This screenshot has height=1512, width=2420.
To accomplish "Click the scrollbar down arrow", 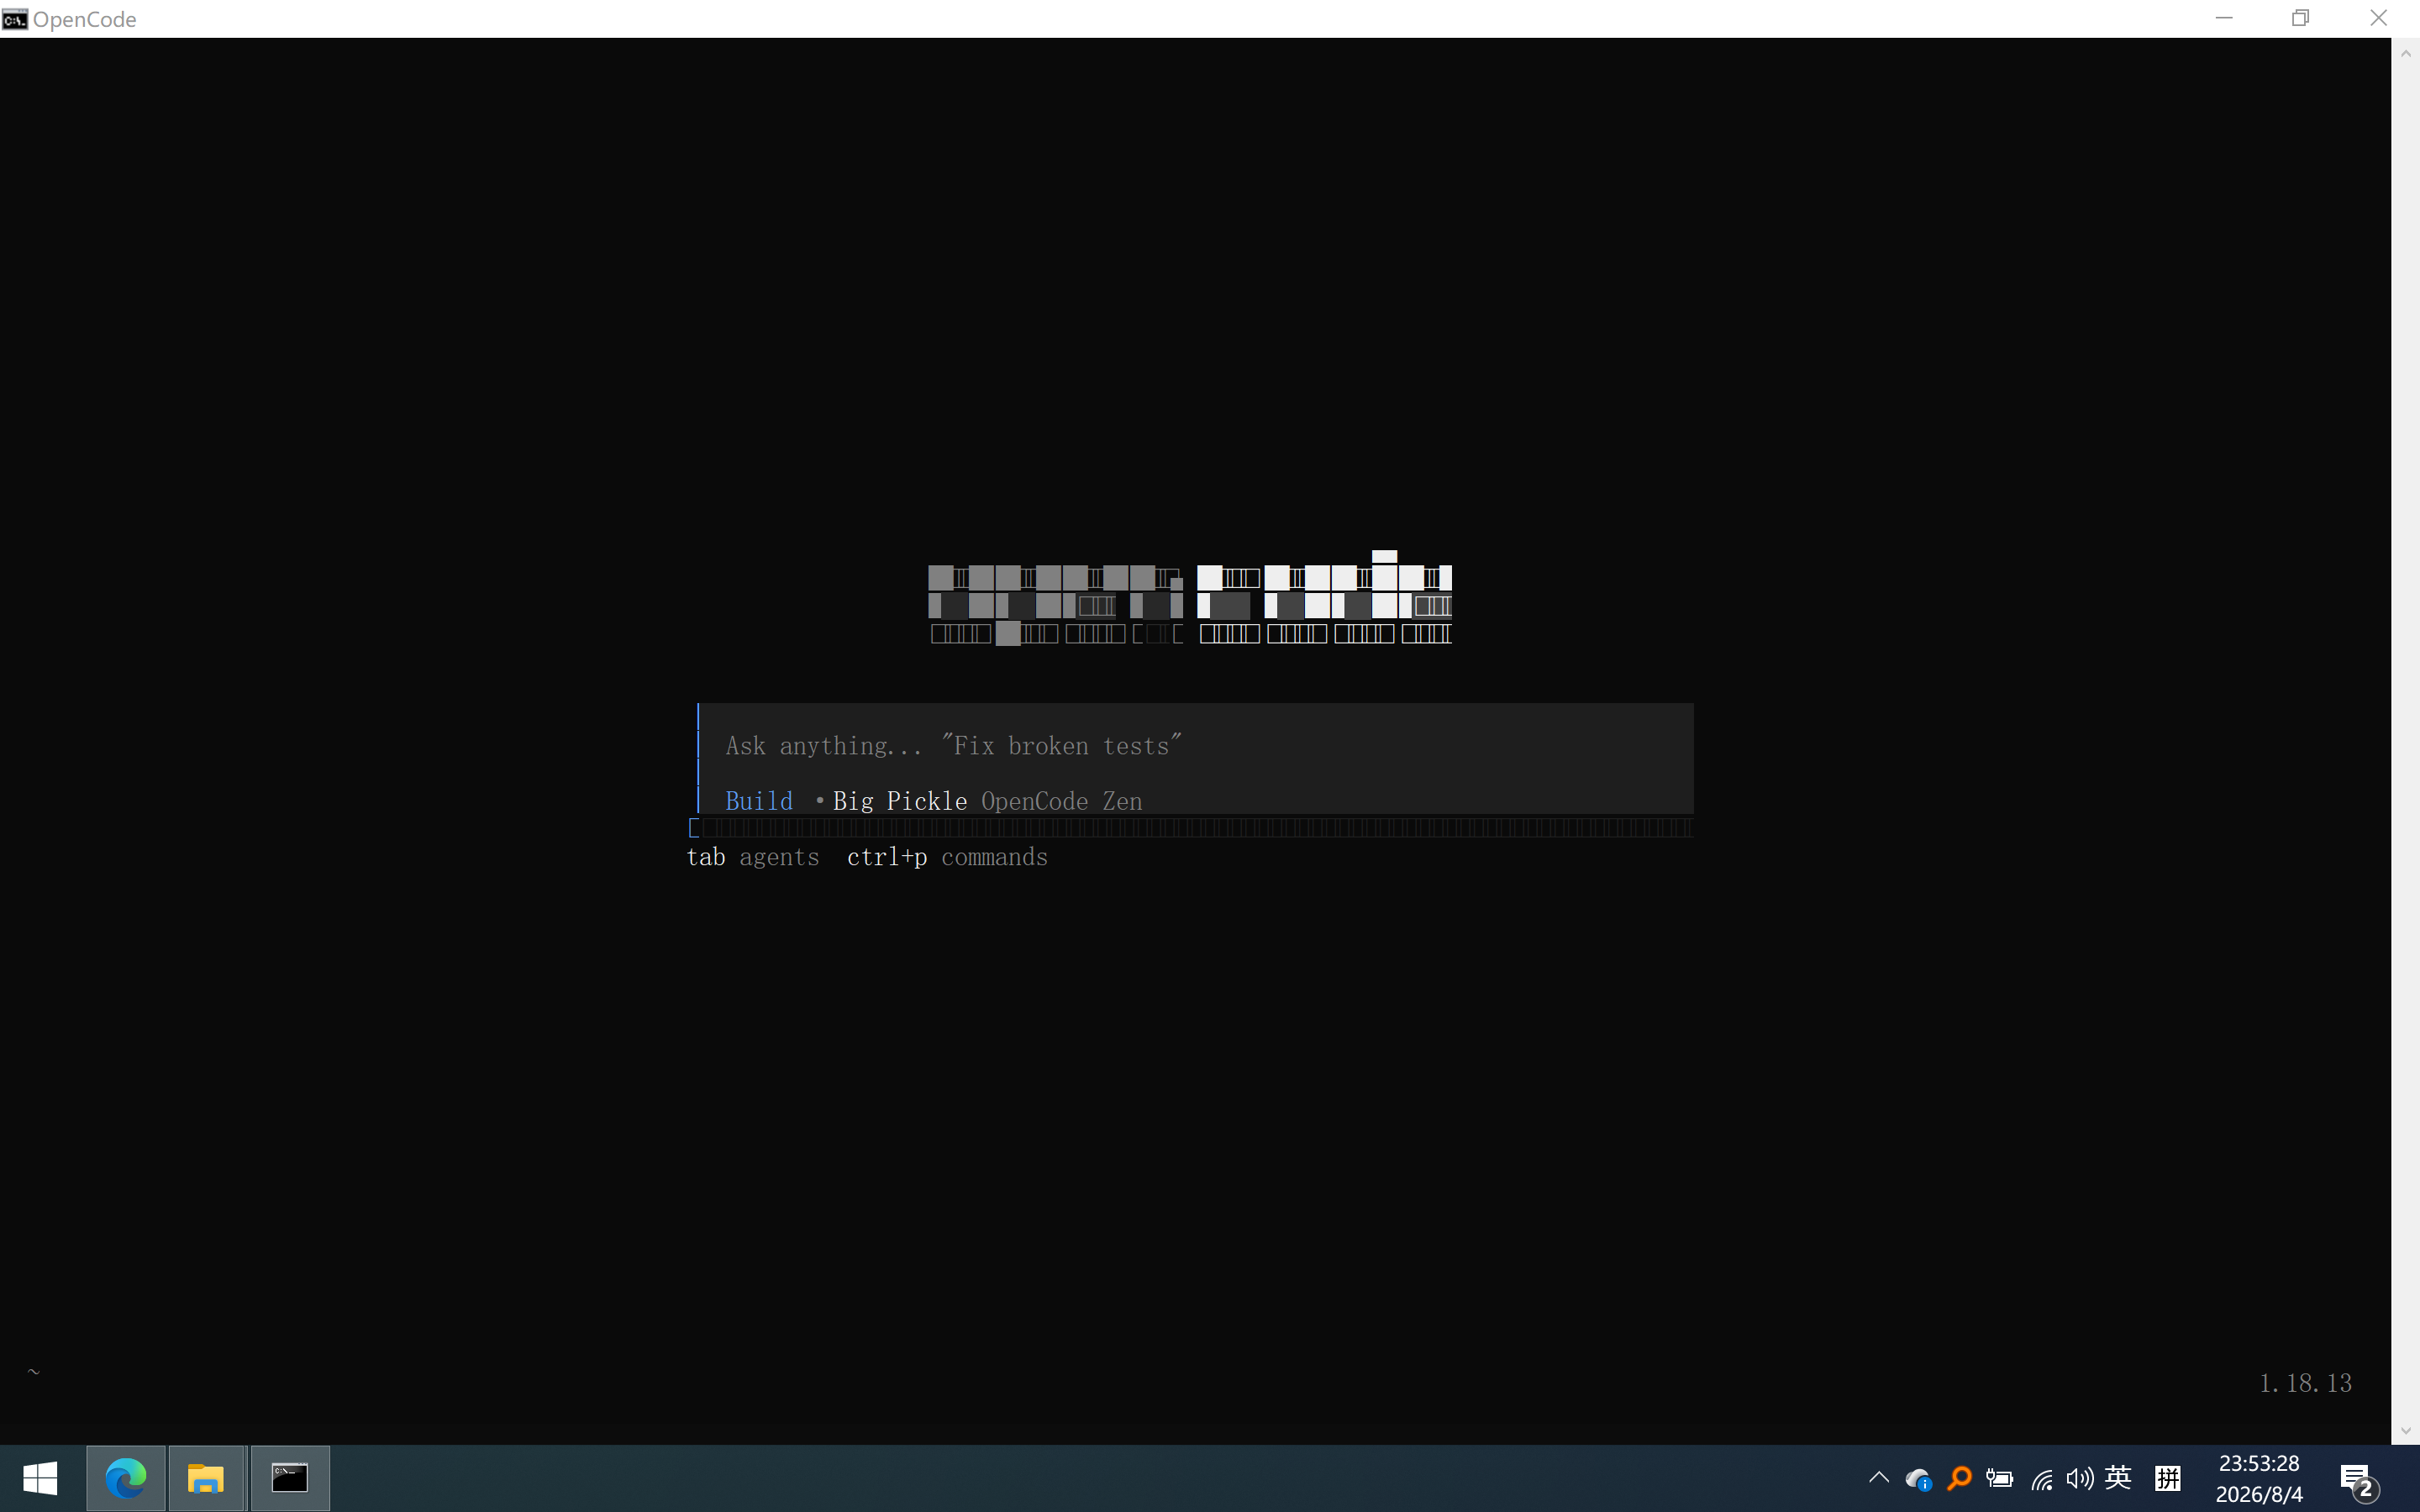I will [x=2406, y=1431].
